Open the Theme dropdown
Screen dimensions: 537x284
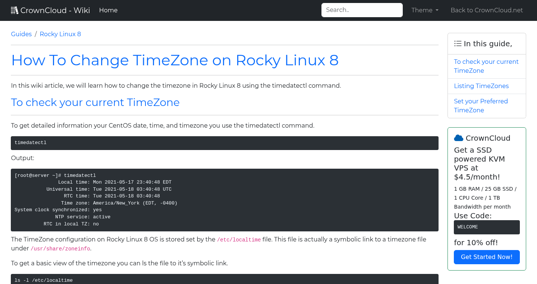[x=424, y=10]
